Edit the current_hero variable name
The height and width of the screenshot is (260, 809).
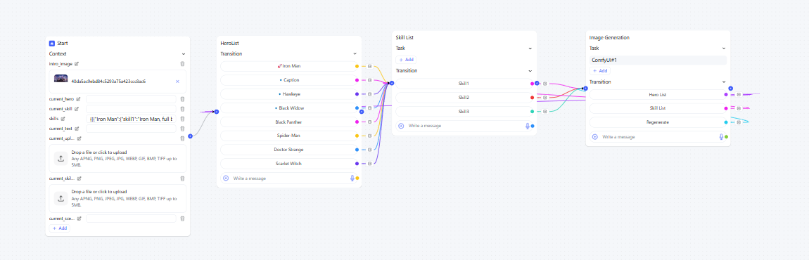(x=78, y=99)
